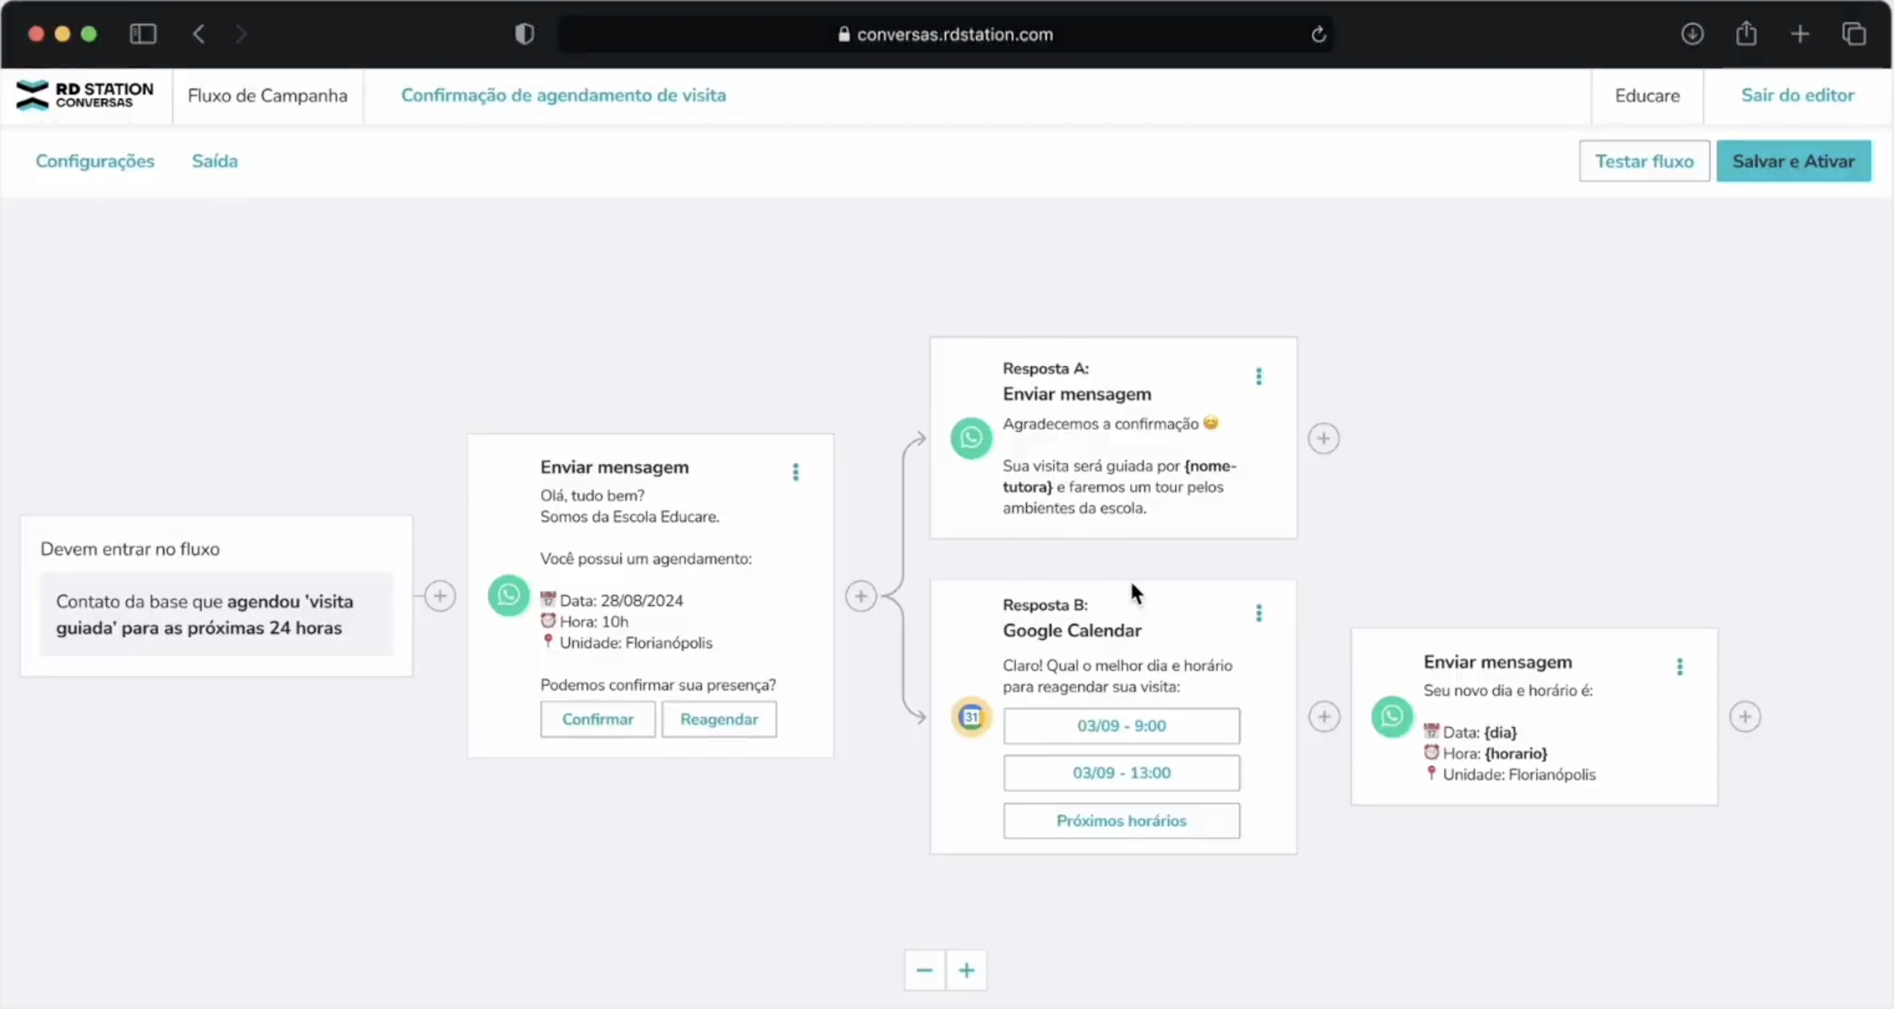Click WhatsApp icon on Resposta A node

coord(971,438)
